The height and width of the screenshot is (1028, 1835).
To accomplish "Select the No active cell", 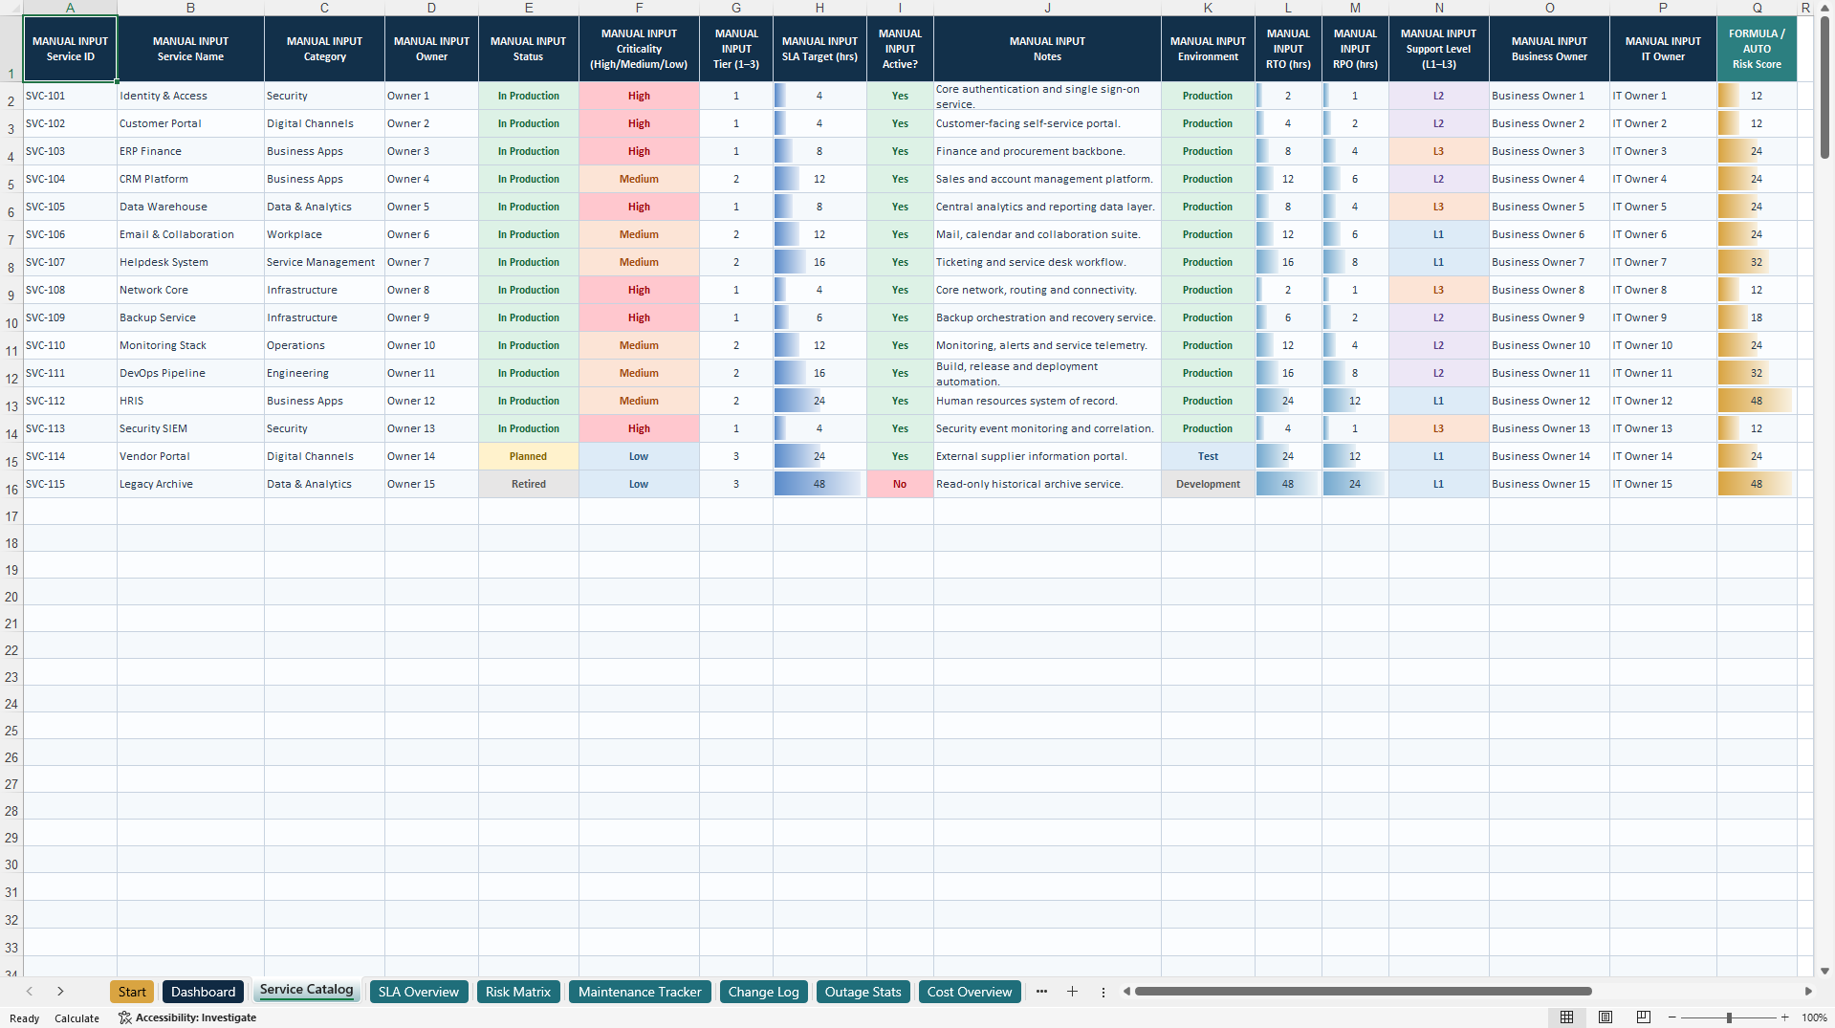I will [900, 484].
